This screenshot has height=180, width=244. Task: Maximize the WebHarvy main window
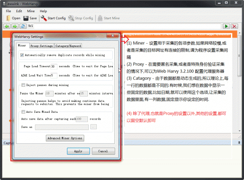[226, 3]
